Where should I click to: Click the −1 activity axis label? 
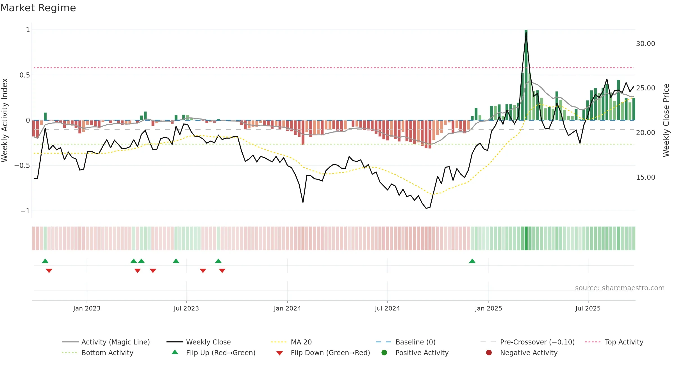[x=25, y=211]
